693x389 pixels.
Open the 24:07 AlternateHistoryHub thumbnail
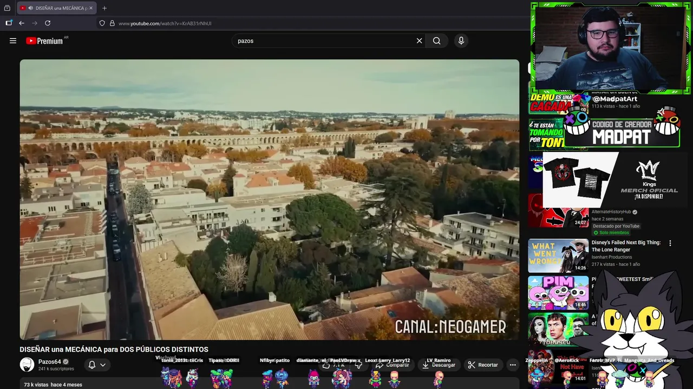pyautogui.click(x=558, y=211)
